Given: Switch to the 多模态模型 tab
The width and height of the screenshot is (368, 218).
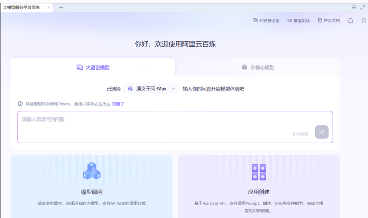Looking at the screenshot, I should tap(258, 68).
